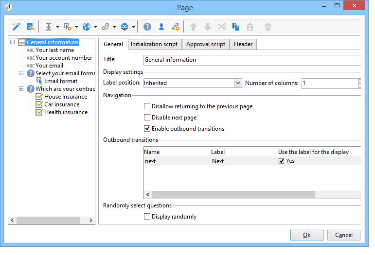The width and height of the screenshot is (375, 255).
Task: Open the Approval script tab
Action: [x=205, y=44]
